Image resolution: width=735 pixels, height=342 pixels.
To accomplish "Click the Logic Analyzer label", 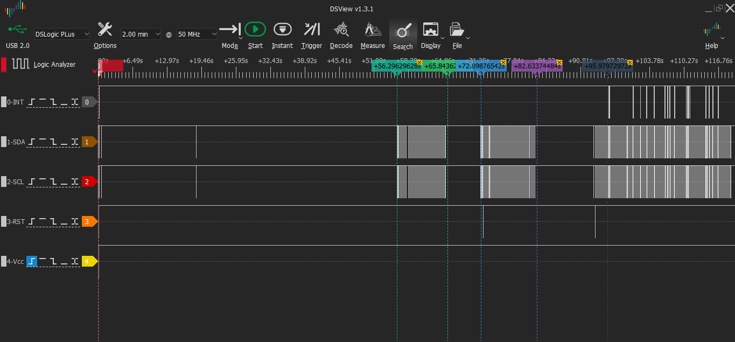I will [54, 65].
